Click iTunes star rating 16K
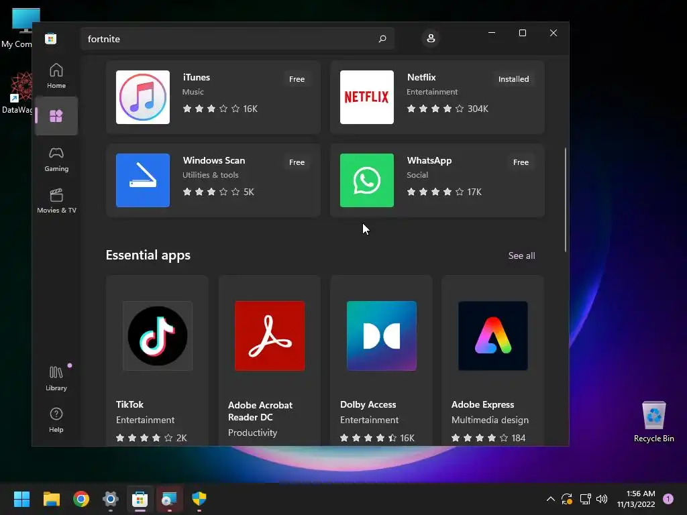The height and width of the screenshot is (515, 687). (x=220, y=109)
